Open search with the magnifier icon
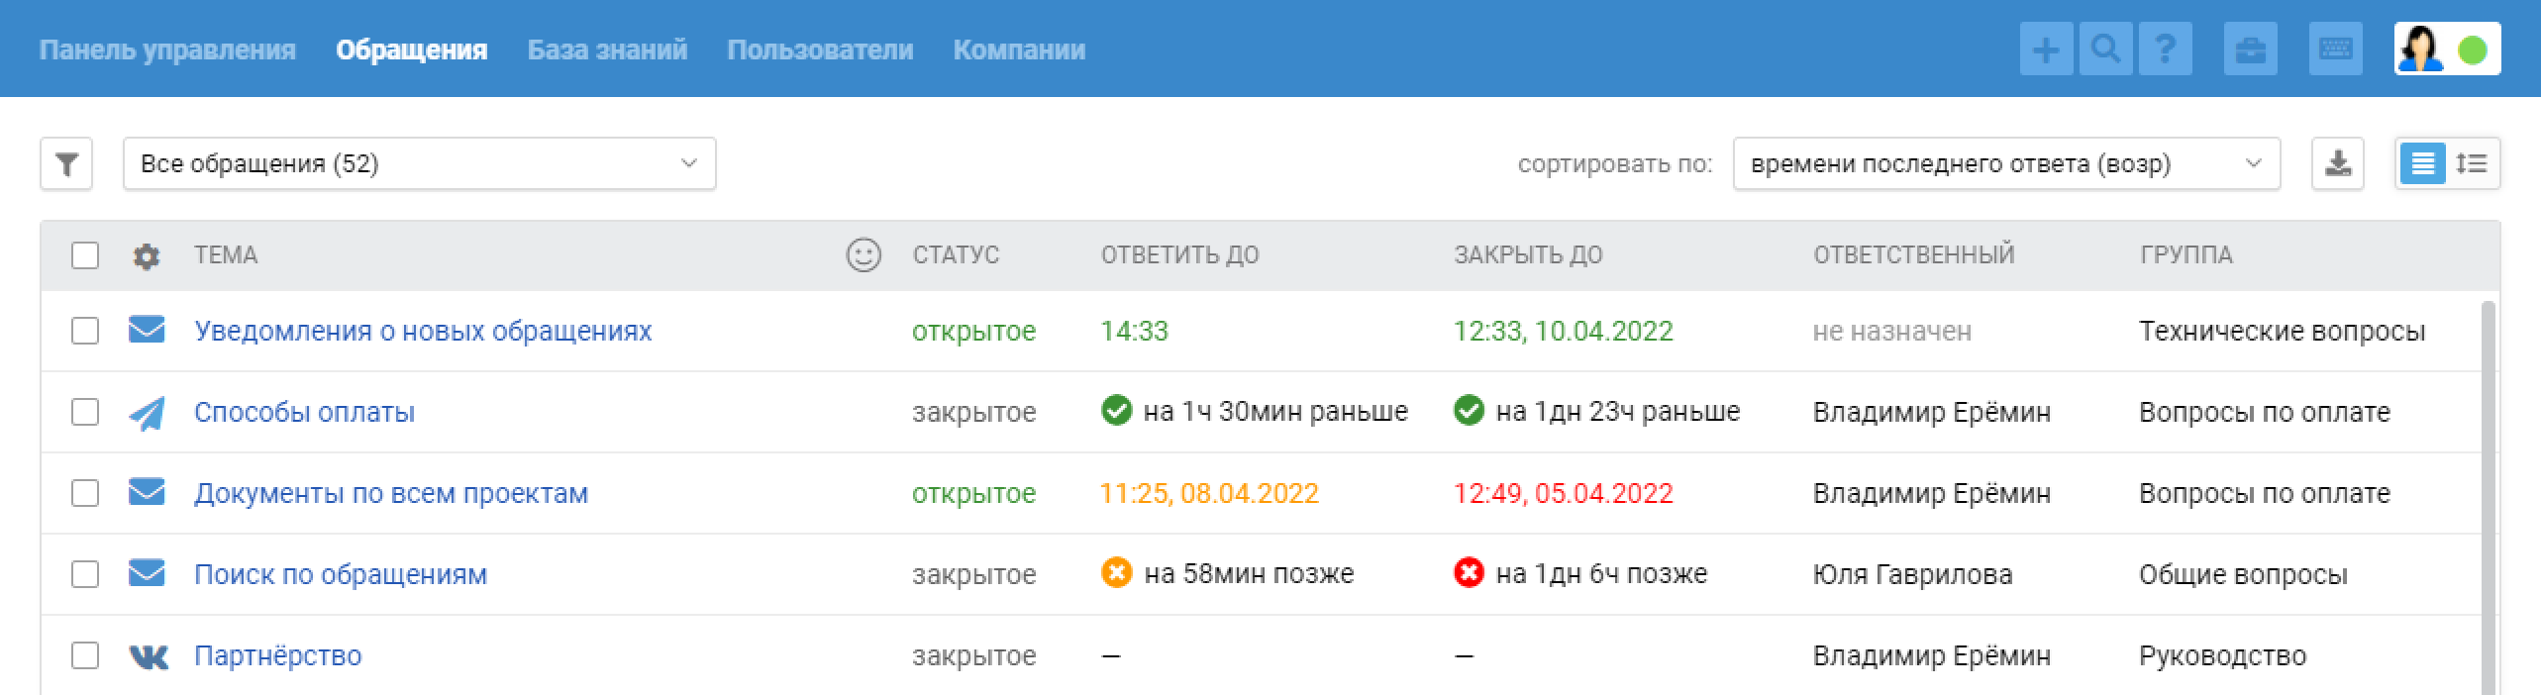2541x695 pixels. point(2106,50)
